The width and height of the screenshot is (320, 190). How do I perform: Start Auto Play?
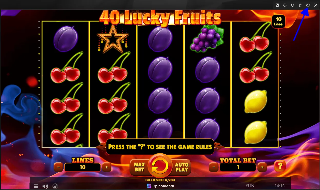(182, 167)
